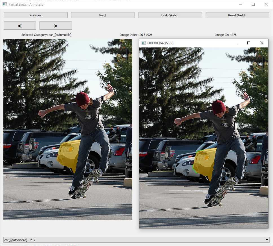
Task: Click the image in 000000004275.jpg window
Action: point(204,138)
